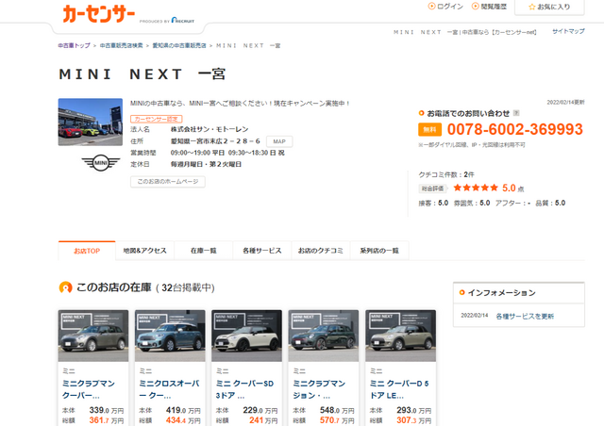Click the dealership storefront photo
This screenshot has height=426, width=604.
click(x=91, y=122)
